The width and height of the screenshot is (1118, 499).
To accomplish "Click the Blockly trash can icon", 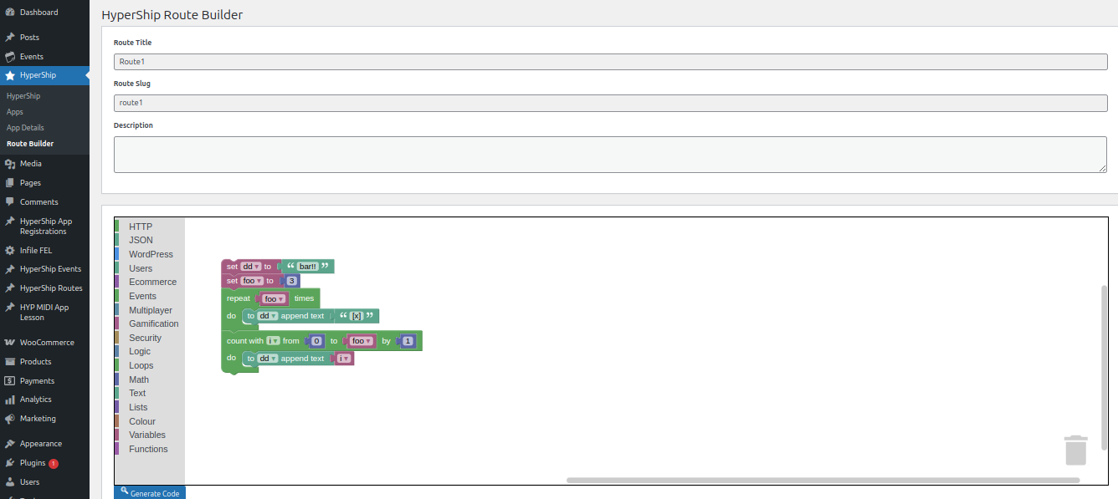I will pyautogui.click(x=1075, y=450).
